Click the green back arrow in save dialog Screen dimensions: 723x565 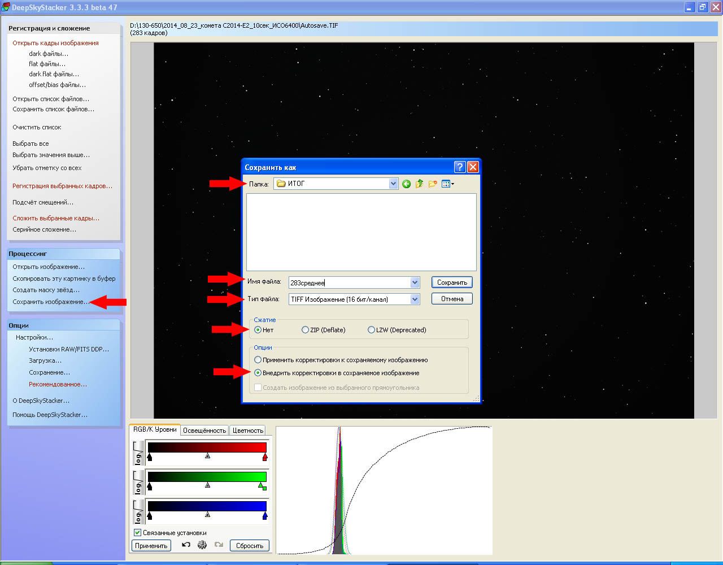tap(406, 184)
